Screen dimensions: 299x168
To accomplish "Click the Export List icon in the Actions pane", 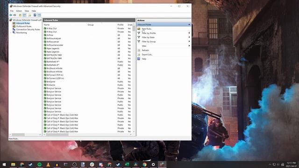I will (x=139, y=55).
